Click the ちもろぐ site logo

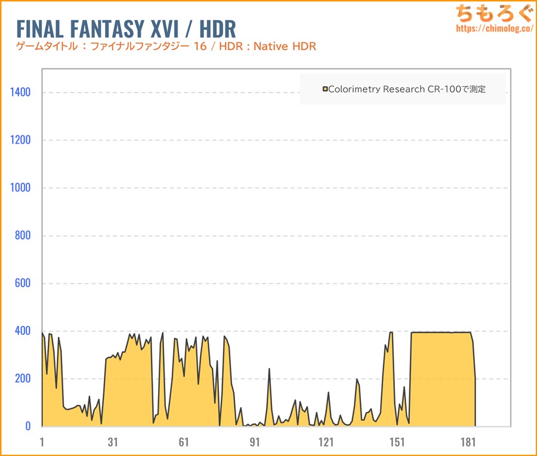pos(493,13)
